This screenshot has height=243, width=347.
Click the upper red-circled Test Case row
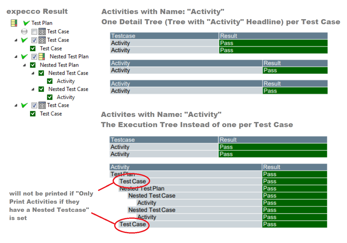(133, 181)
